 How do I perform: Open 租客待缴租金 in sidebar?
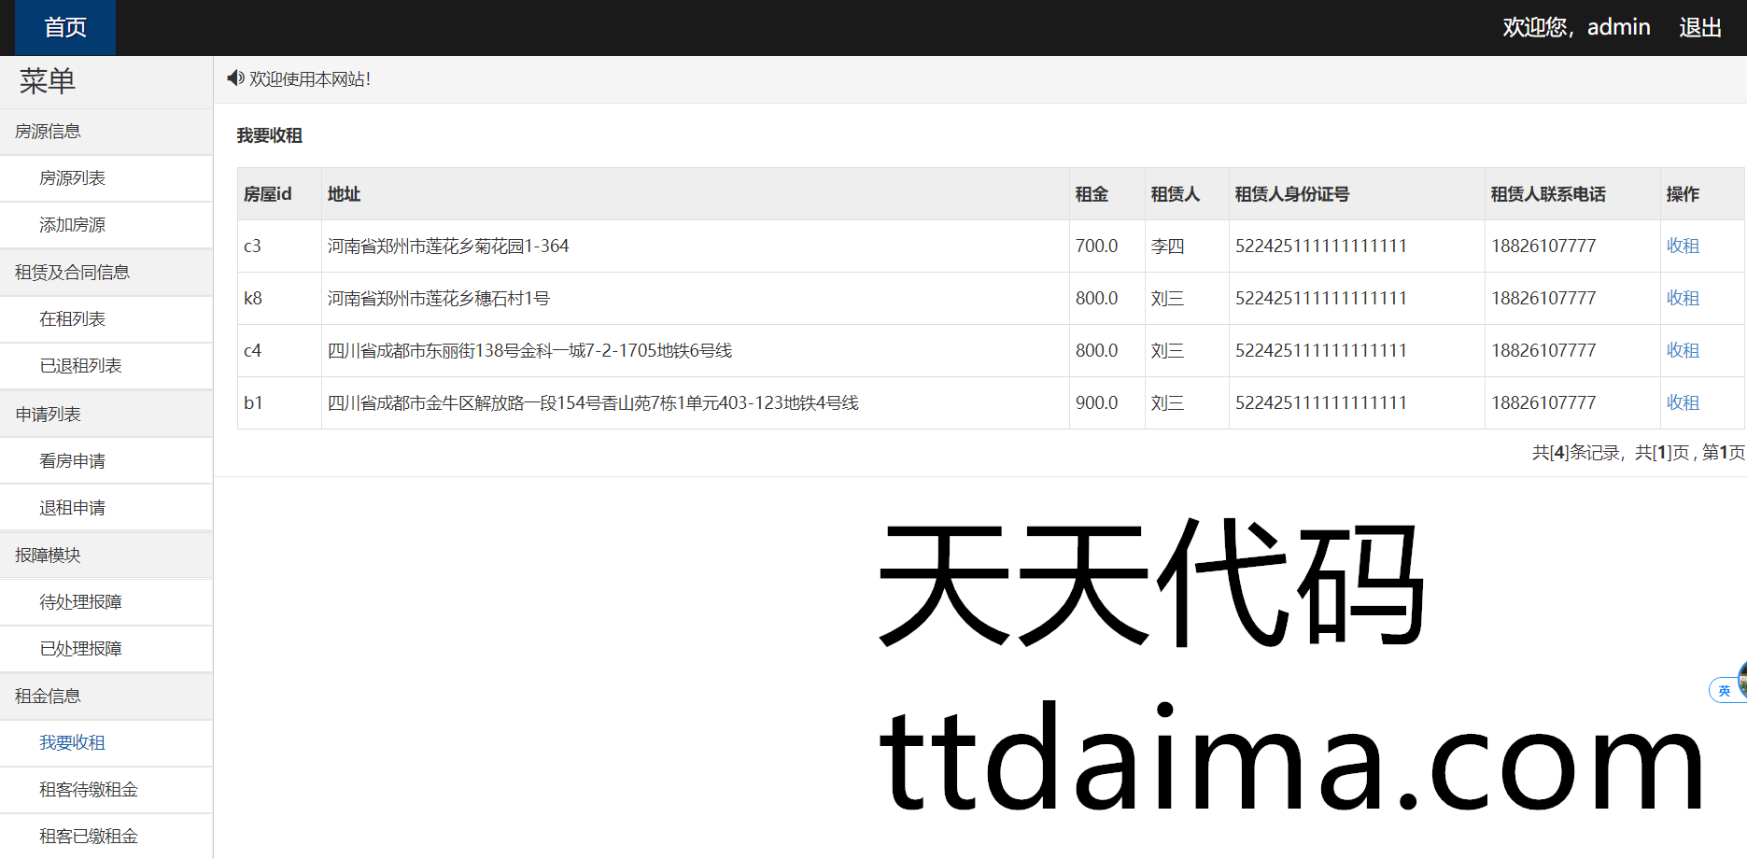[x=89, y=790]
